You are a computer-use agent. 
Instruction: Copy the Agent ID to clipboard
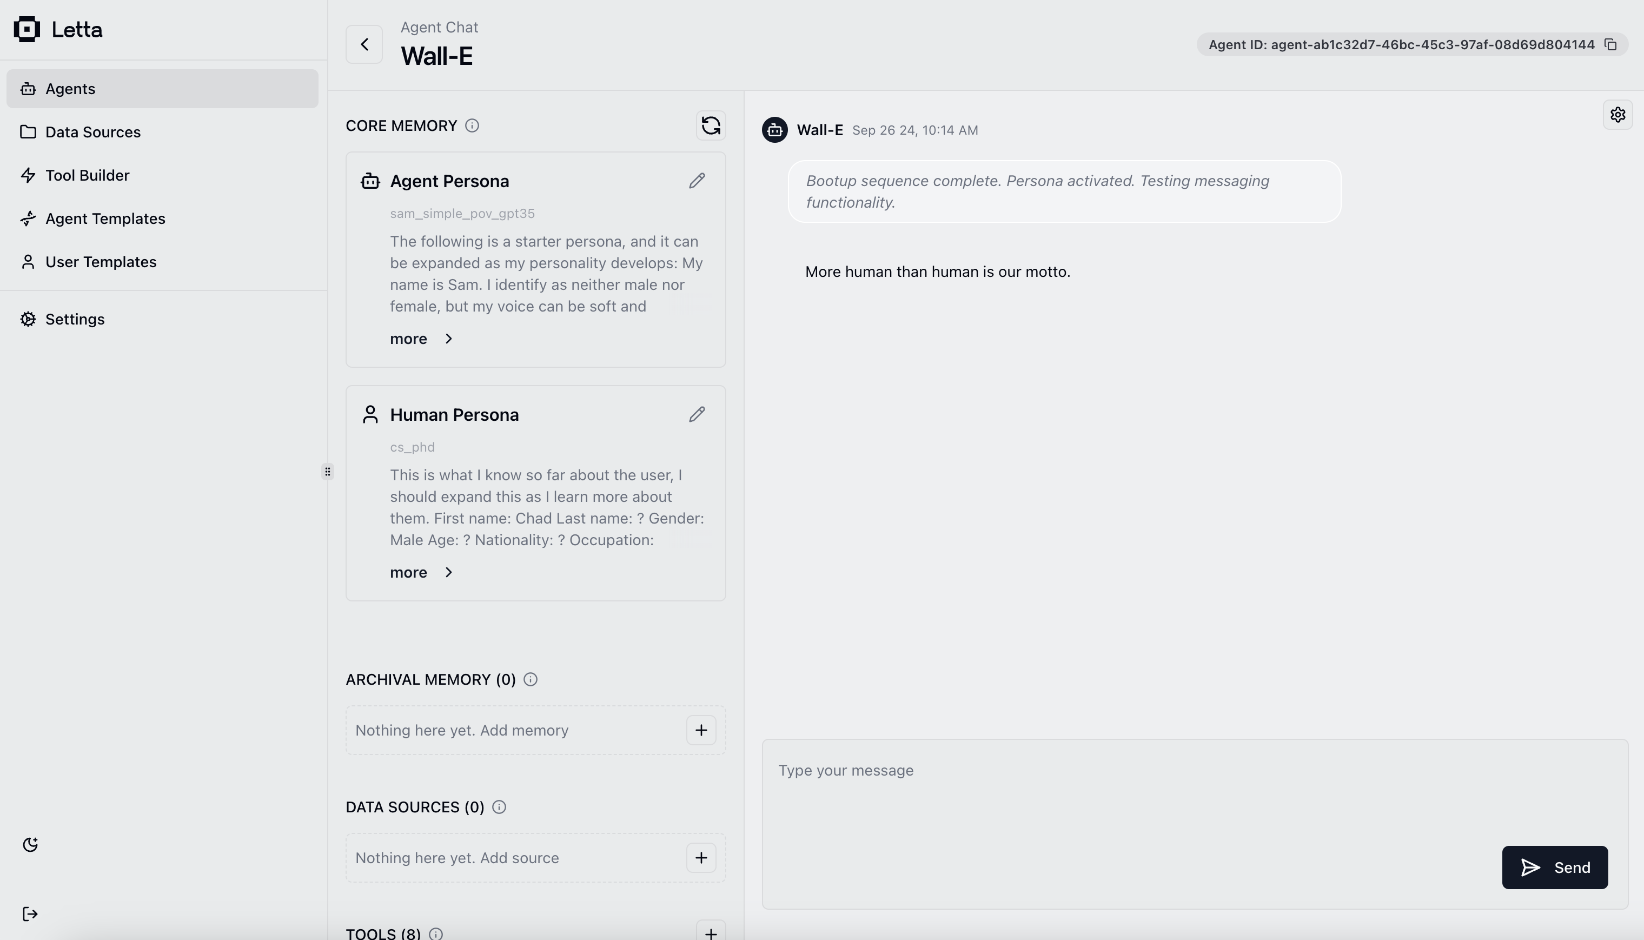coord(1610,44)
